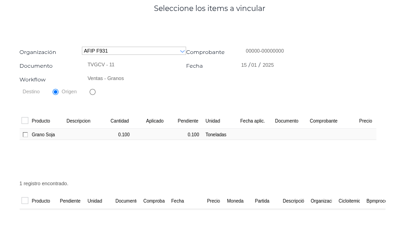Click the Partida column header
This screenshot has width=412, height=225.
click(262, 201)
